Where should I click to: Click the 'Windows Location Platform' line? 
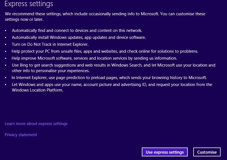point(38,90)
